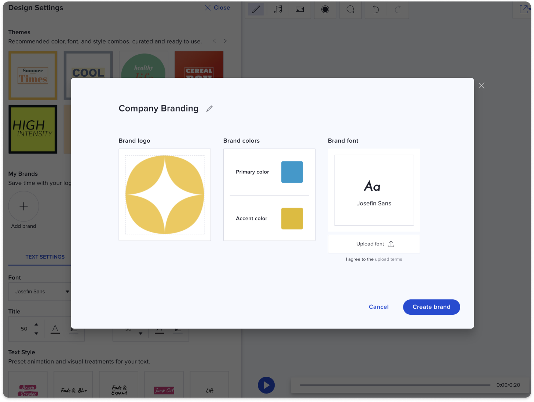Select the Brush Strokes text style

click(28, 385)
